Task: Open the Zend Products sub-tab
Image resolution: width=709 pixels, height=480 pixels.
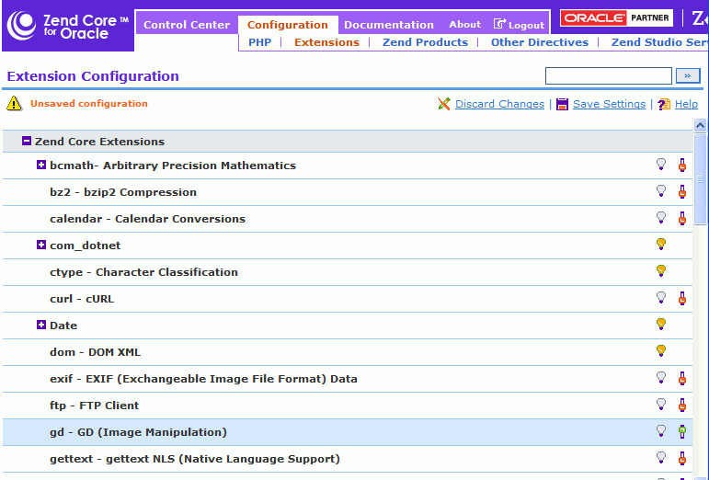Action: 425,42
